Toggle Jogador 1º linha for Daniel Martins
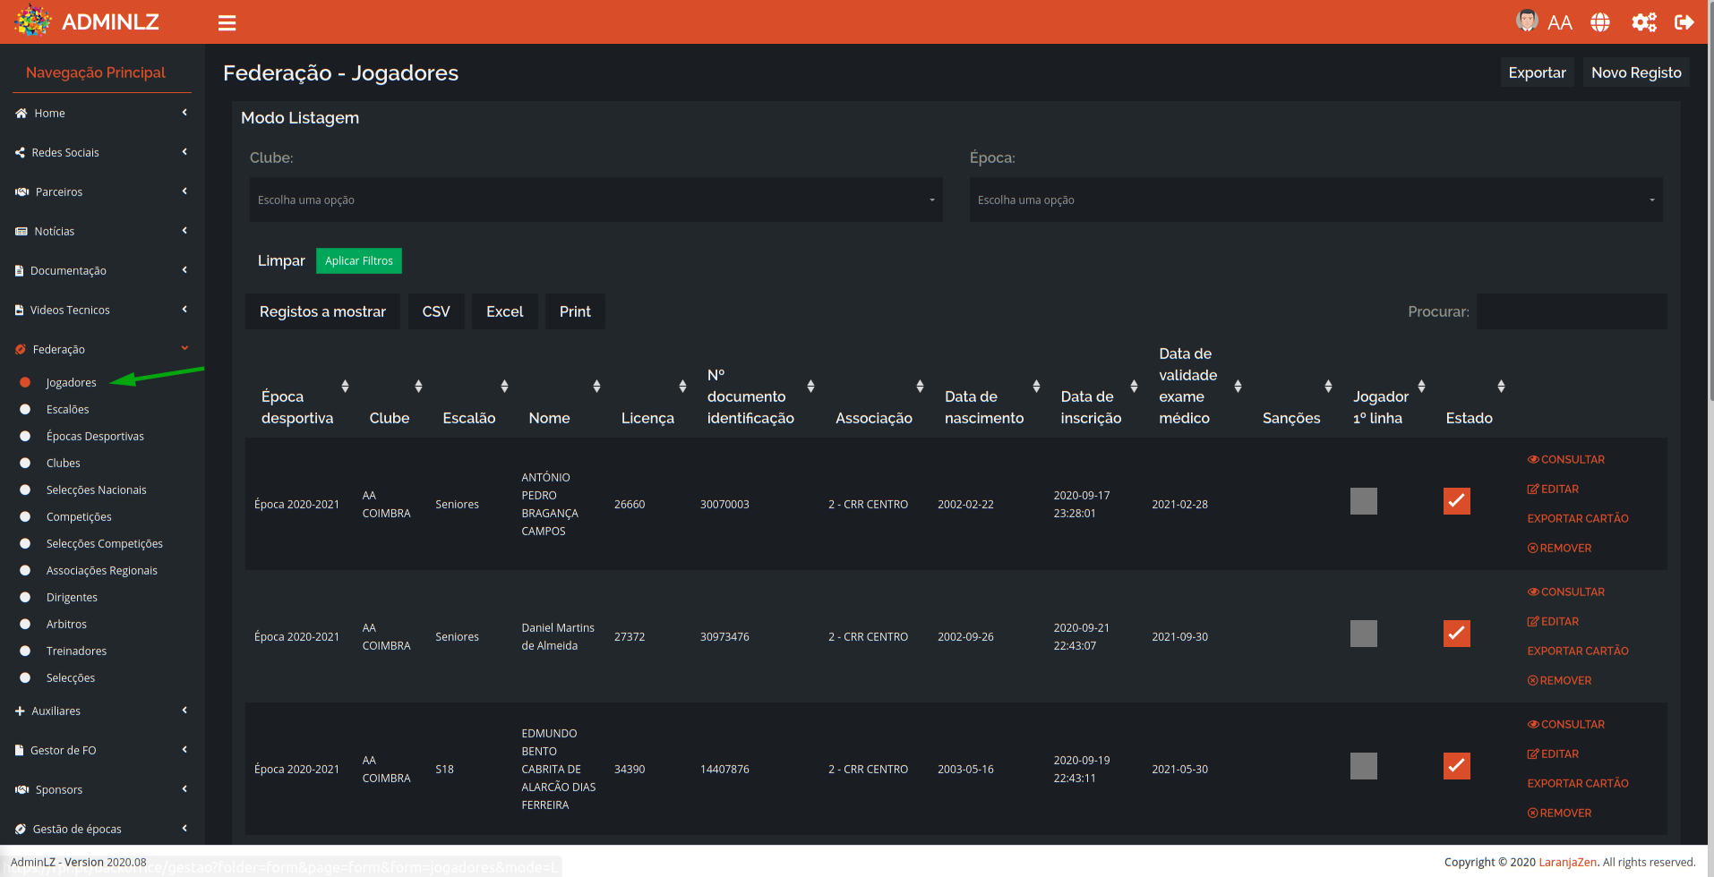Screen dimensions: 1714x877 [1364, 634]
